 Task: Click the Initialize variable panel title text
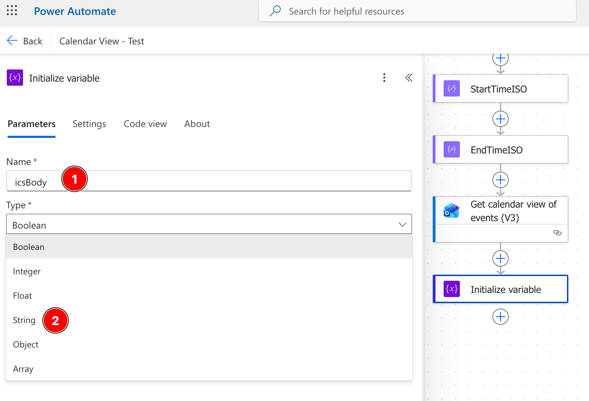pos(64,78)
